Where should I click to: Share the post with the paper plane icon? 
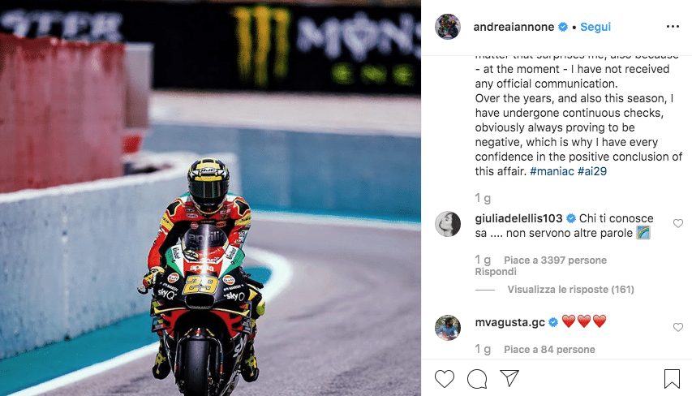[509, 378]
